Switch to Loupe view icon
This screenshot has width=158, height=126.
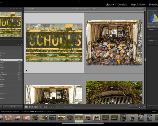(31, 107)
